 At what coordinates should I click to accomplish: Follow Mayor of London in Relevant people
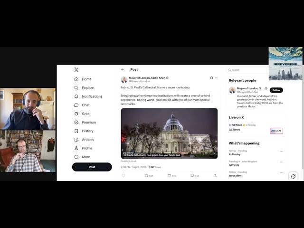tap(276, 90)
